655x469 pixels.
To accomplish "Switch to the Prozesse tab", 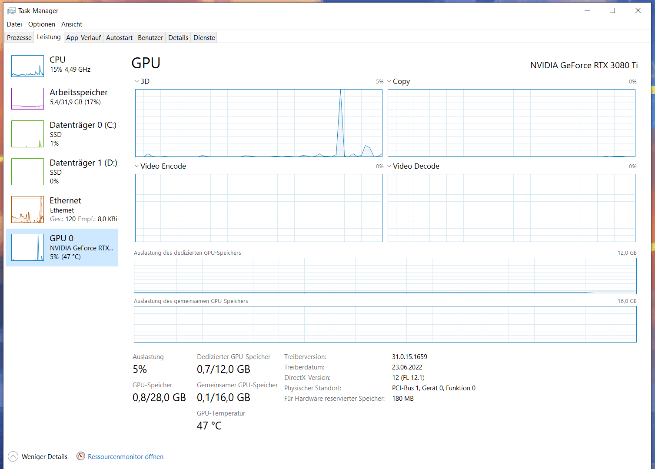I will (19, 38).
